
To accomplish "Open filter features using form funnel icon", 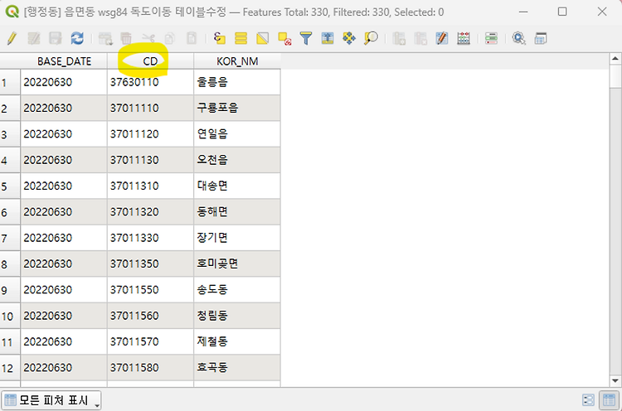I will [x=306, y=38].
